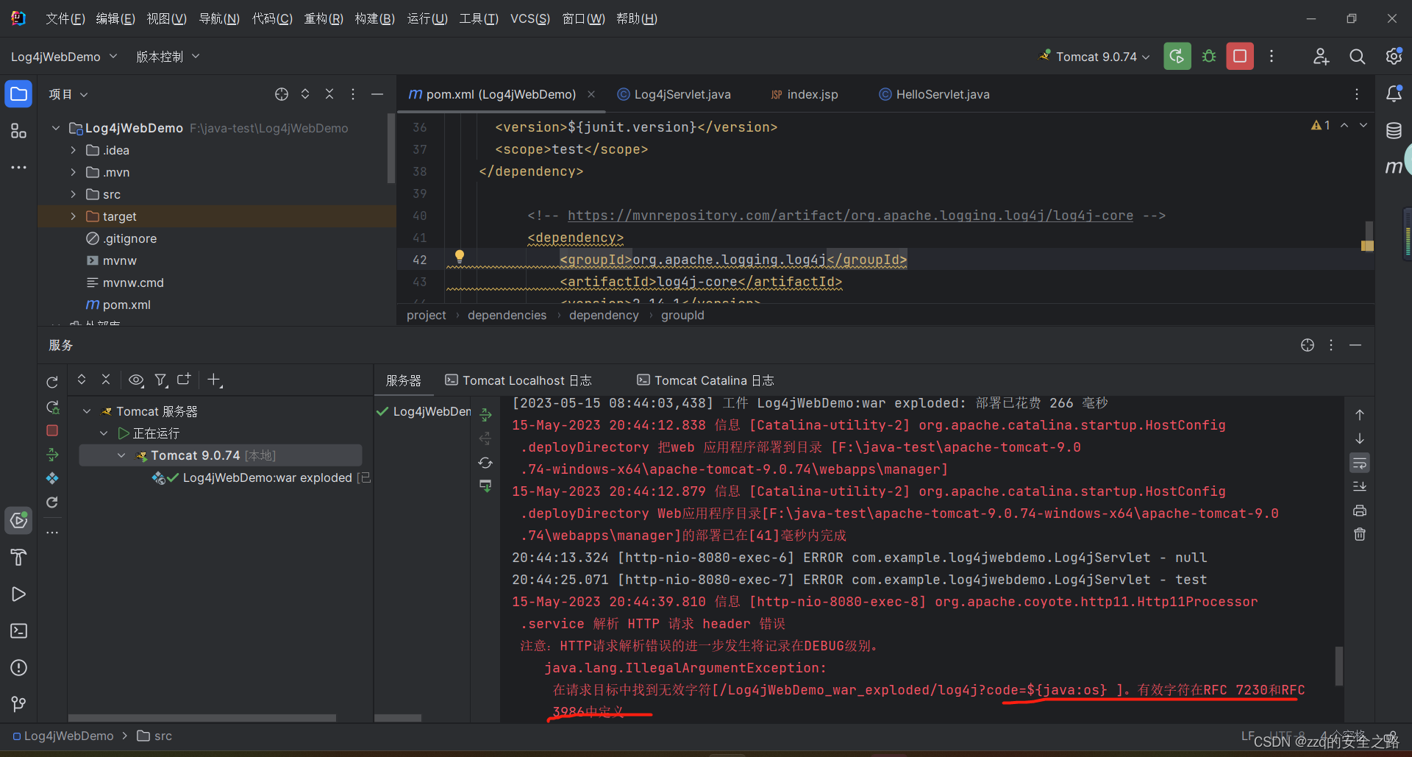The width and height of the screenshot is (1412, 757).
Task: Rerun Tomcat with the green restart icon
Action: [x=1177, y=57]
